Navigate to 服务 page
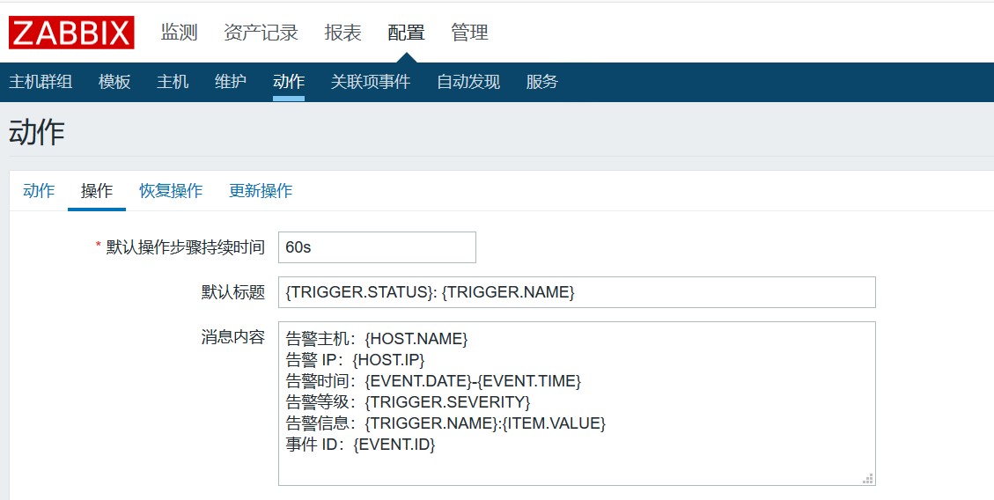The image size is (994, 500). pyautogui.click(x=542, y=82)
